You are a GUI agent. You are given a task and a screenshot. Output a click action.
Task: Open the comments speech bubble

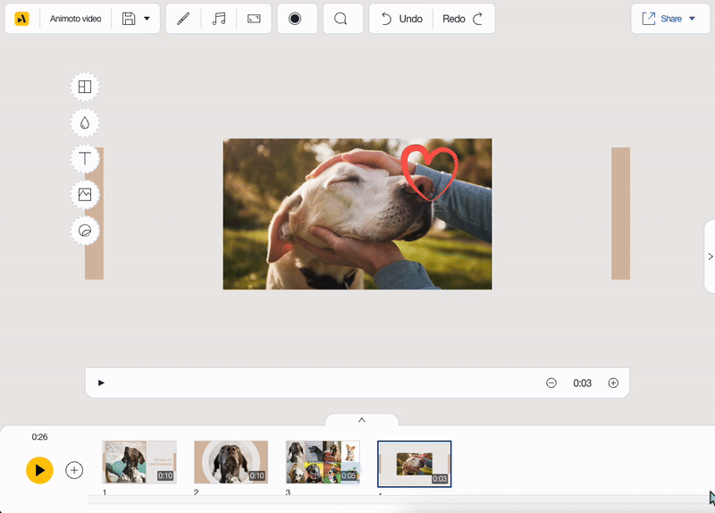coord(341,19)
